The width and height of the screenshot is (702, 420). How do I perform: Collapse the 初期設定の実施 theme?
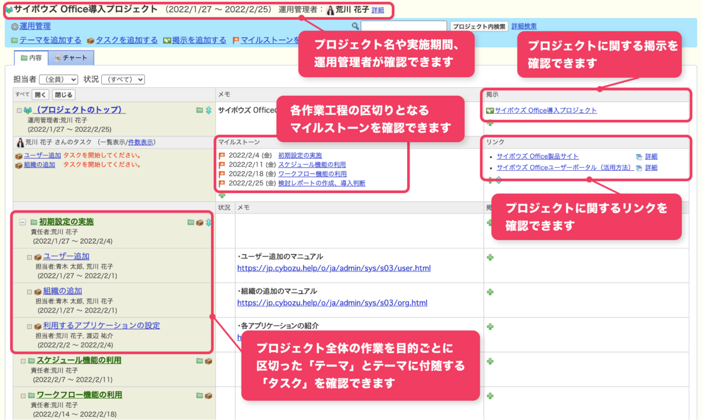coord(23,222)
